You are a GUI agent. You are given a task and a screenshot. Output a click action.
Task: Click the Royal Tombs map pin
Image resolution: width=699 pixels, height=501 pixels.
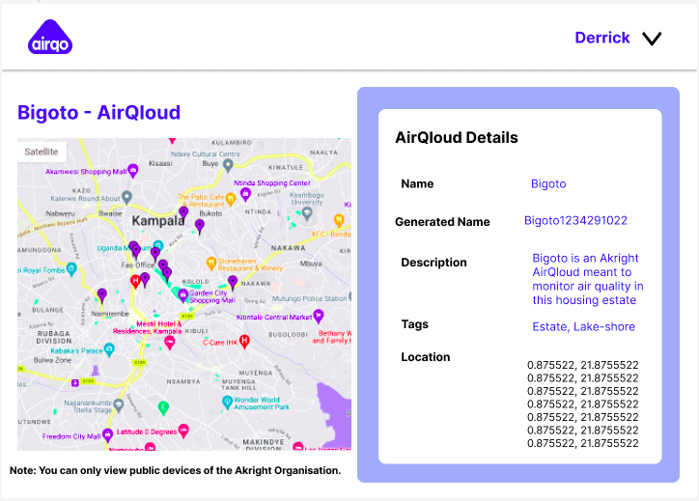point(71,268)
